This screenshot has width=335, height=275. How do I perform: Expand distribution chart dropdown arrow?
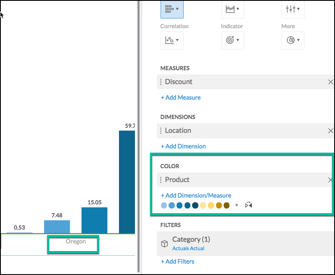298,9
